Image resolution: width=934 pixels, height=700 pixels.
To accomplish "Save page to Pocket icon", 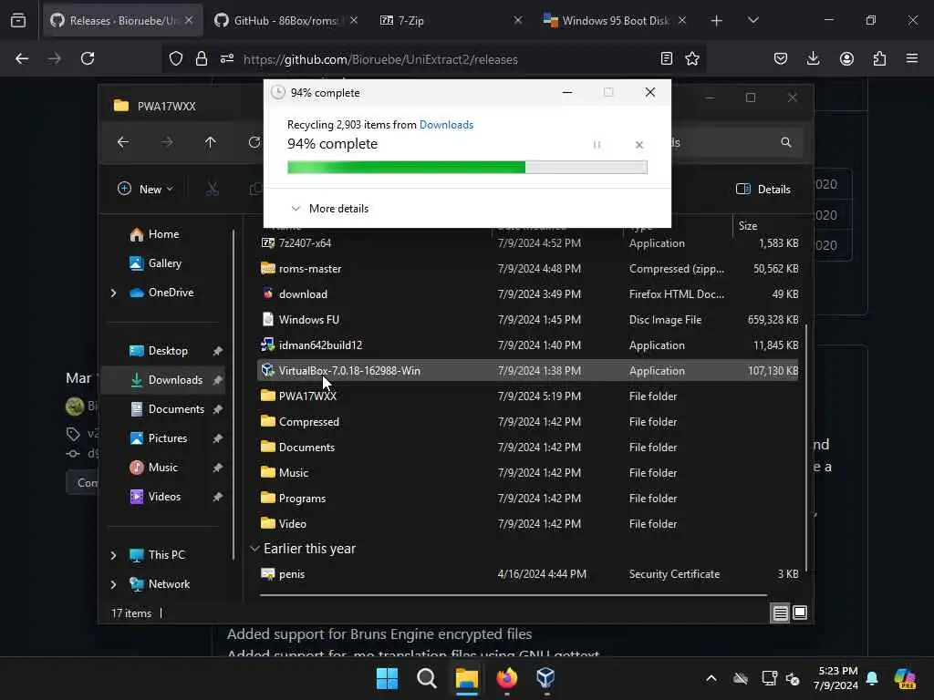I will [x=781, y=58].
